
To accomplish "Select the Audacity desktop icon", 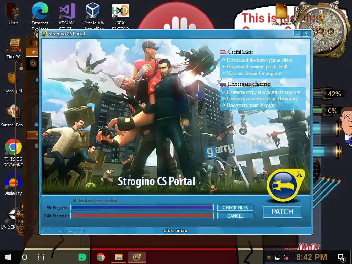I will tap(13, 184).
